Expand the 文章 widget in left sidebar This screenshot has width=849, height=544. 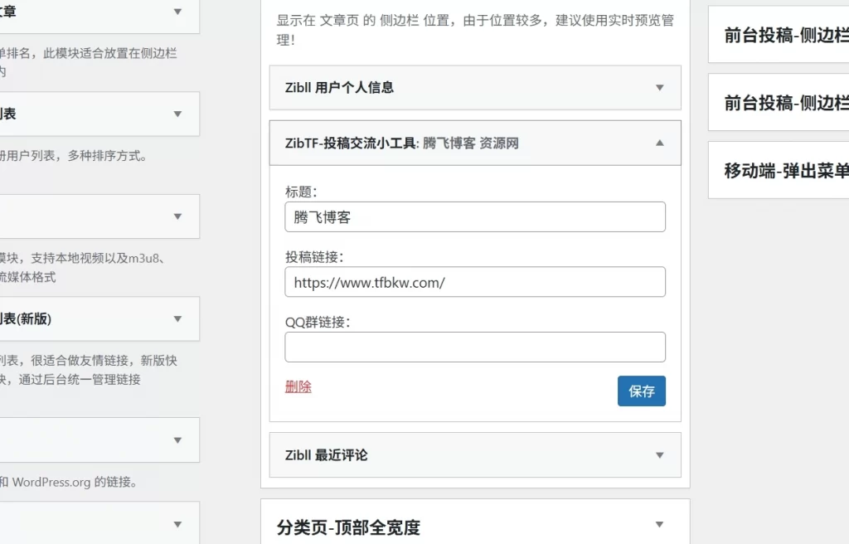pyautogui.click(x=177, y=13)
